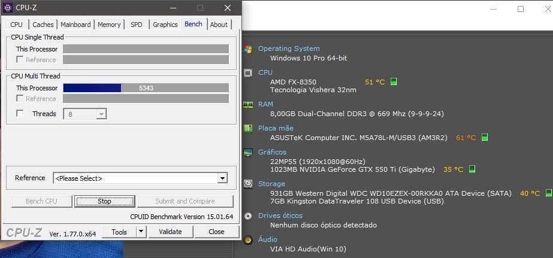Screen dimensions: 553x258
Task: Click the ASUSTeK M5A78L-M/USB3 motherboard text
Action: (x=359, y=138)
